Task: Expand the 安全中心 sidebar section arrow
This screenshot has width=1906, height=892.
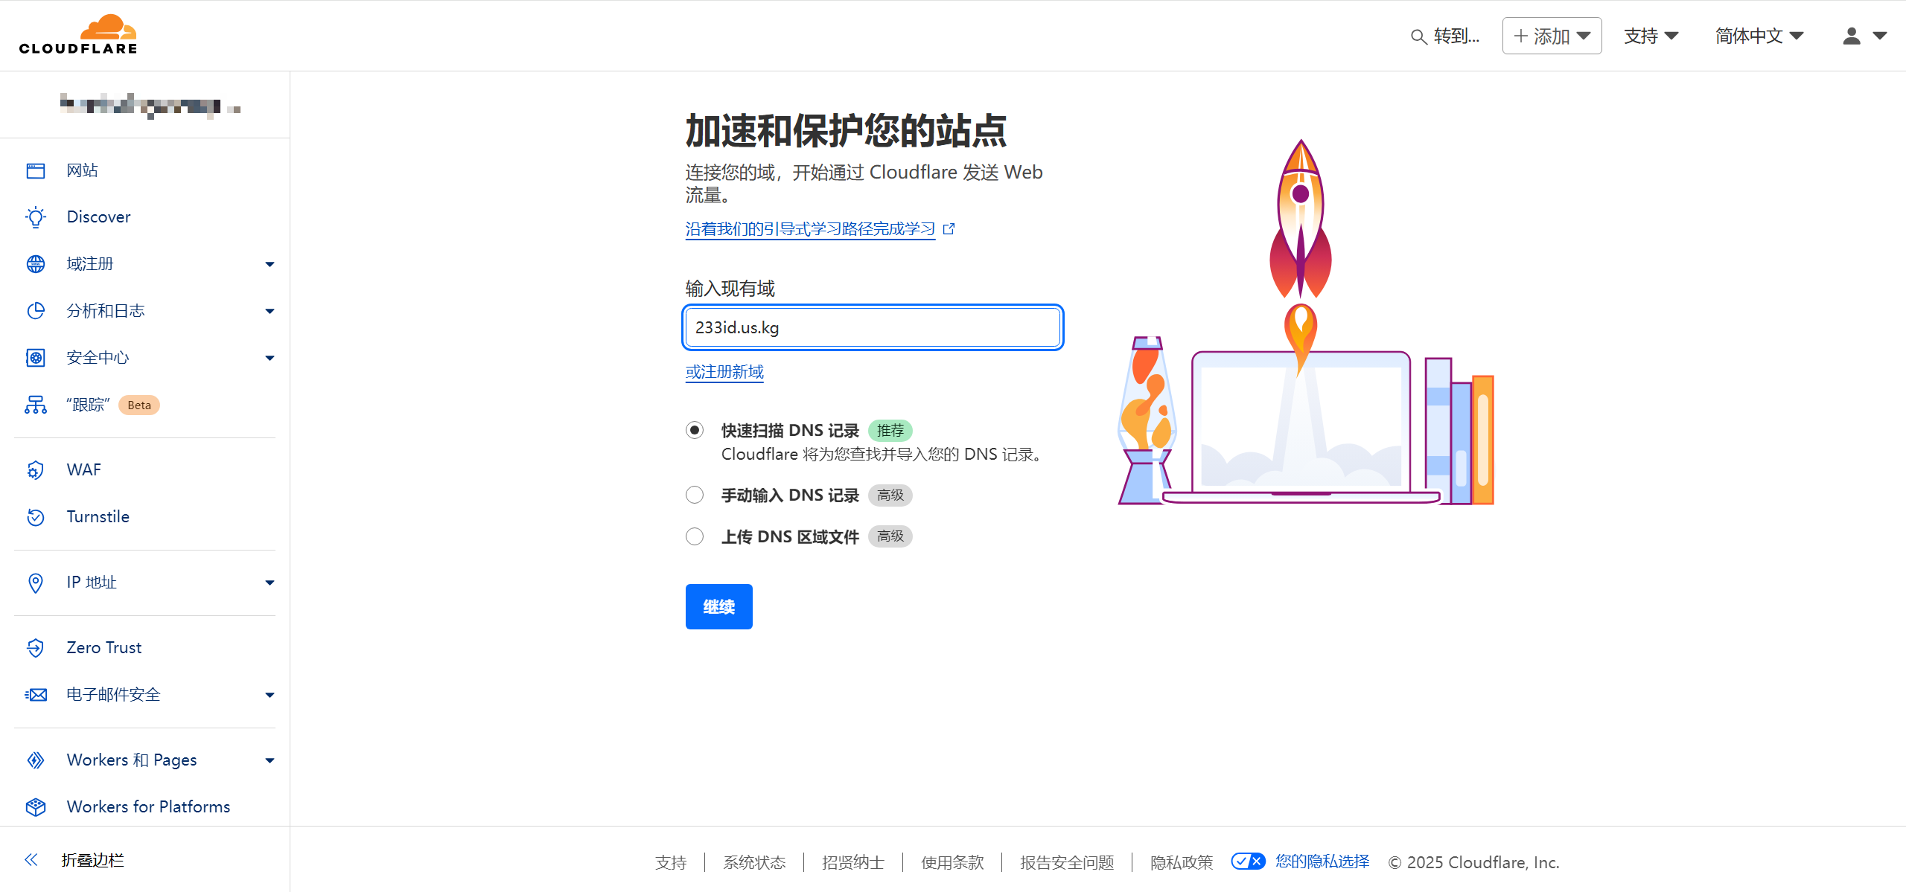Action: tap(270, 358)
